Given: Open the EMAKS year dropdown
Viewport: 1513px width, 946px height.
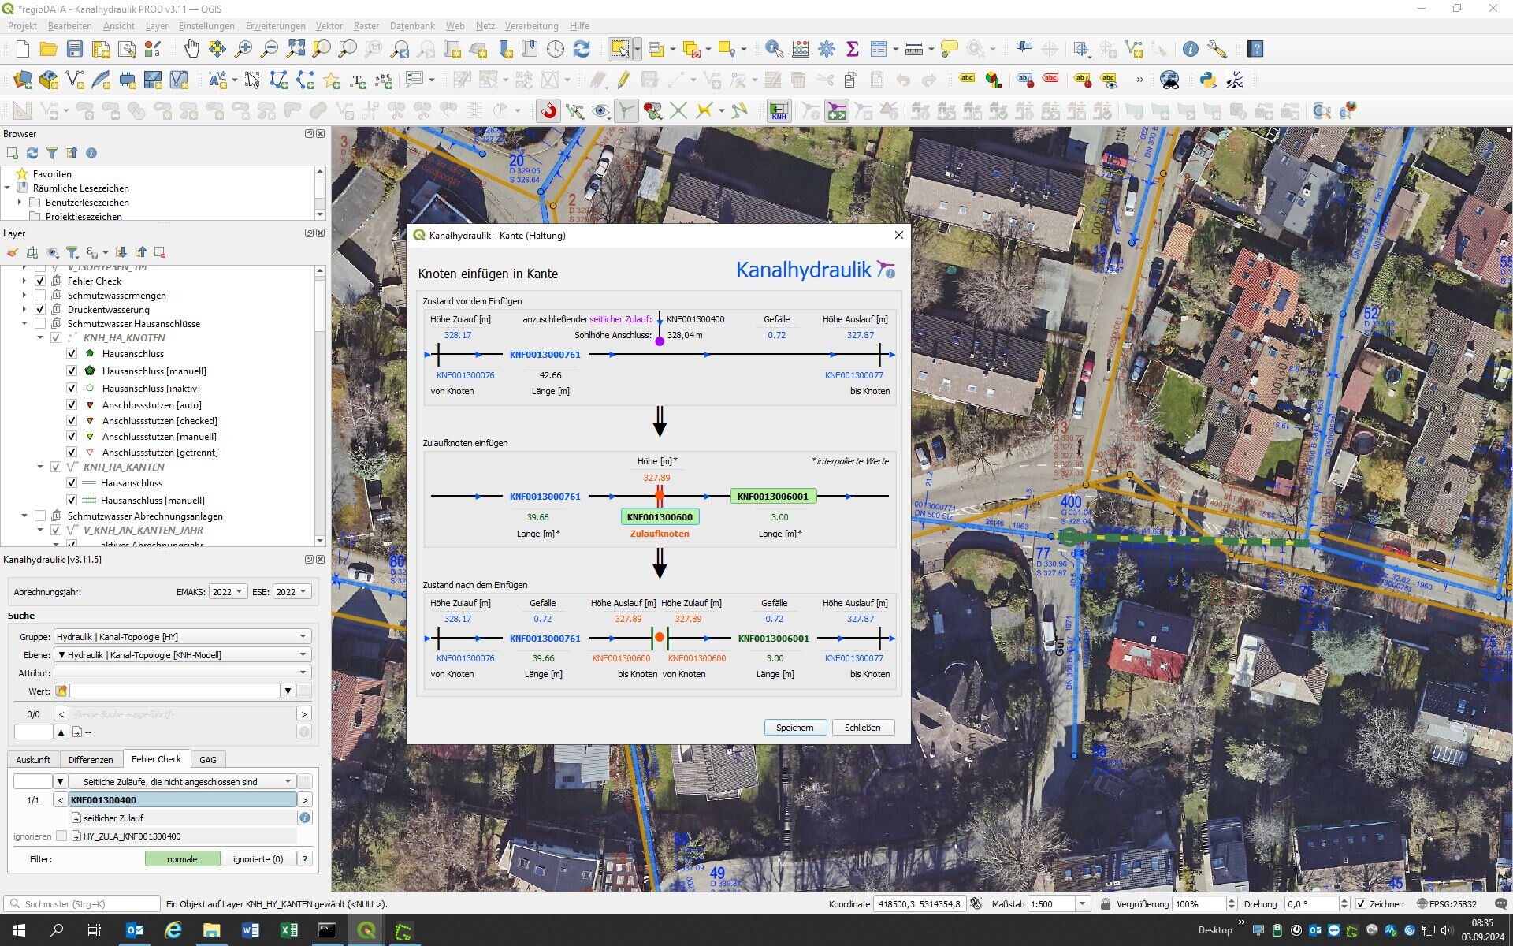Looking at the screenshot, I should [228, 591].
